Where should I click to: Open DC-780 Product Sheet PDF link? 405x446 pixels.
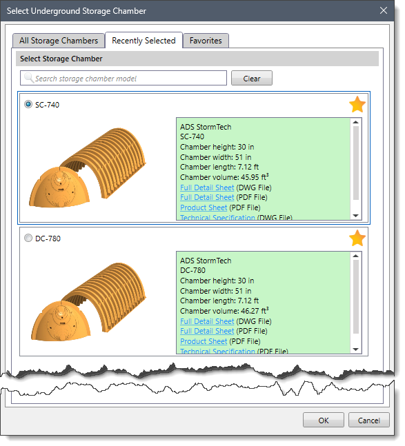(204, 341)
